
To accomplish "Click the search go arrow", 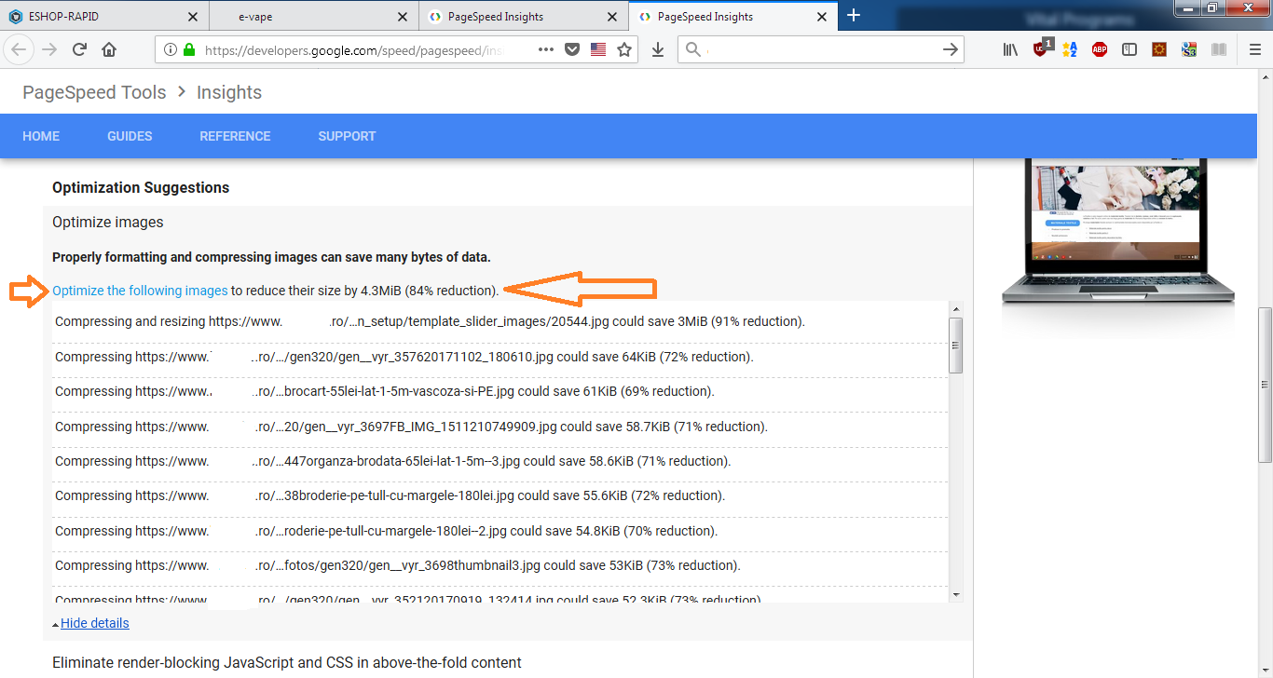I will 951,49.
